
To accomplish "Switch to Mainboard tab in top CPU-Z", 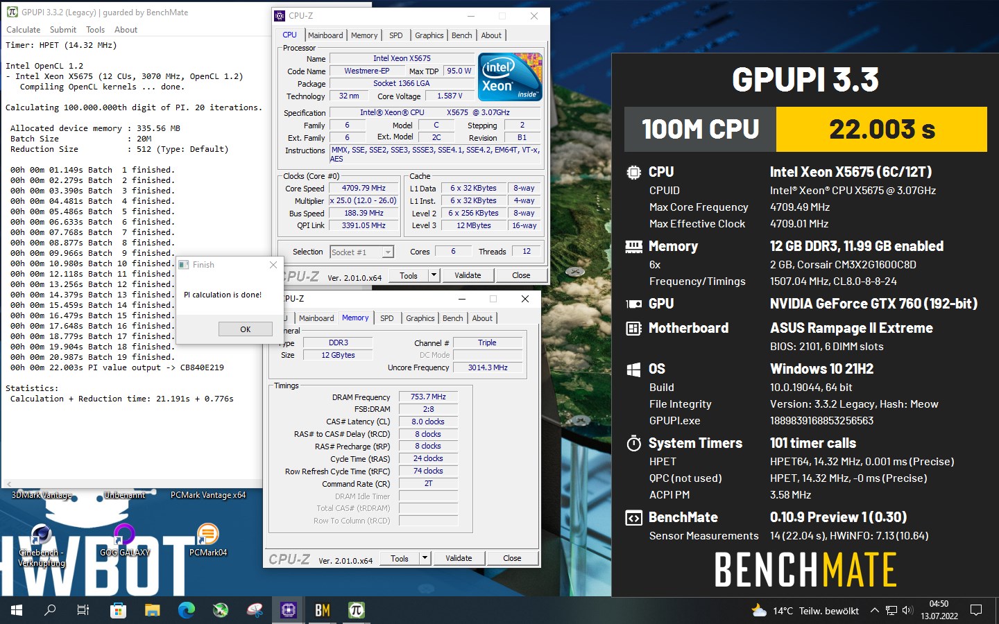I will click(x=325, y=35).
